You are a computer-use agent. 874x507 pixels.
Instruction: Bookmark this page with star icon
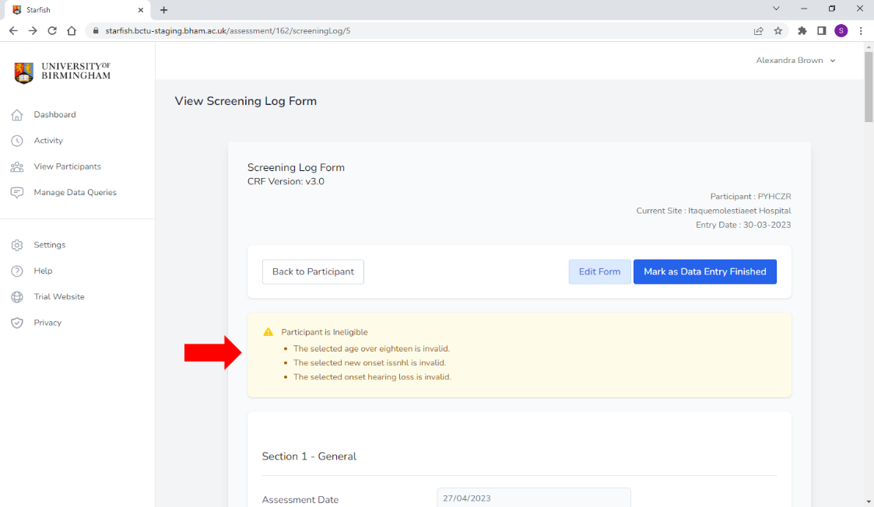pyautogui.click(x=778, y=31)
